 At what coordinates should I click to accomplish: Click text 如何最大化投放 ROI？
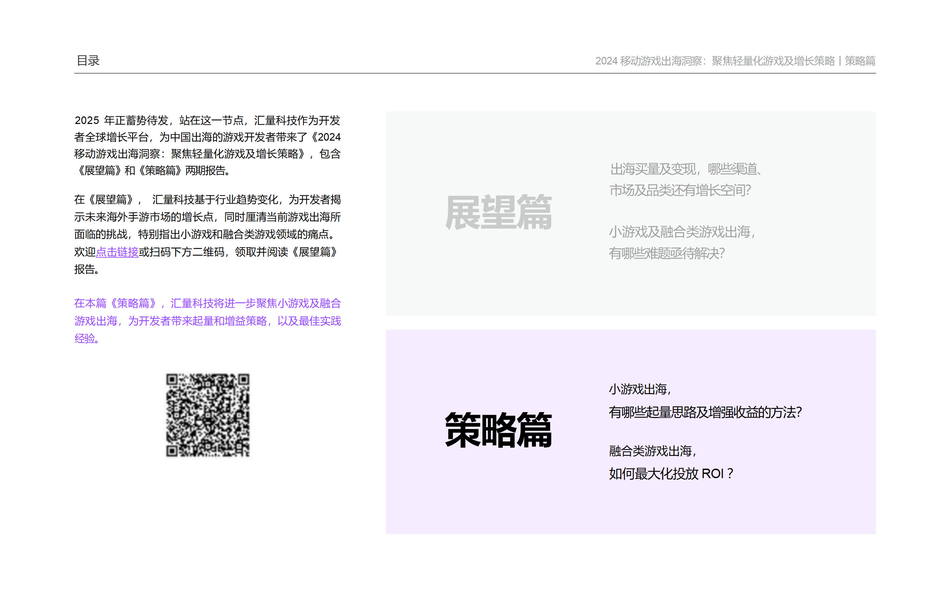pyautogui.click(x=671, y=473)
